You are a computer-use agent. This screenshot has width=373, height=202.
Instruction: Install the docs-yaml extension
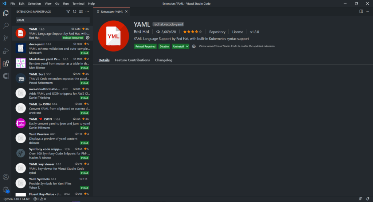(x=85, y=53)
